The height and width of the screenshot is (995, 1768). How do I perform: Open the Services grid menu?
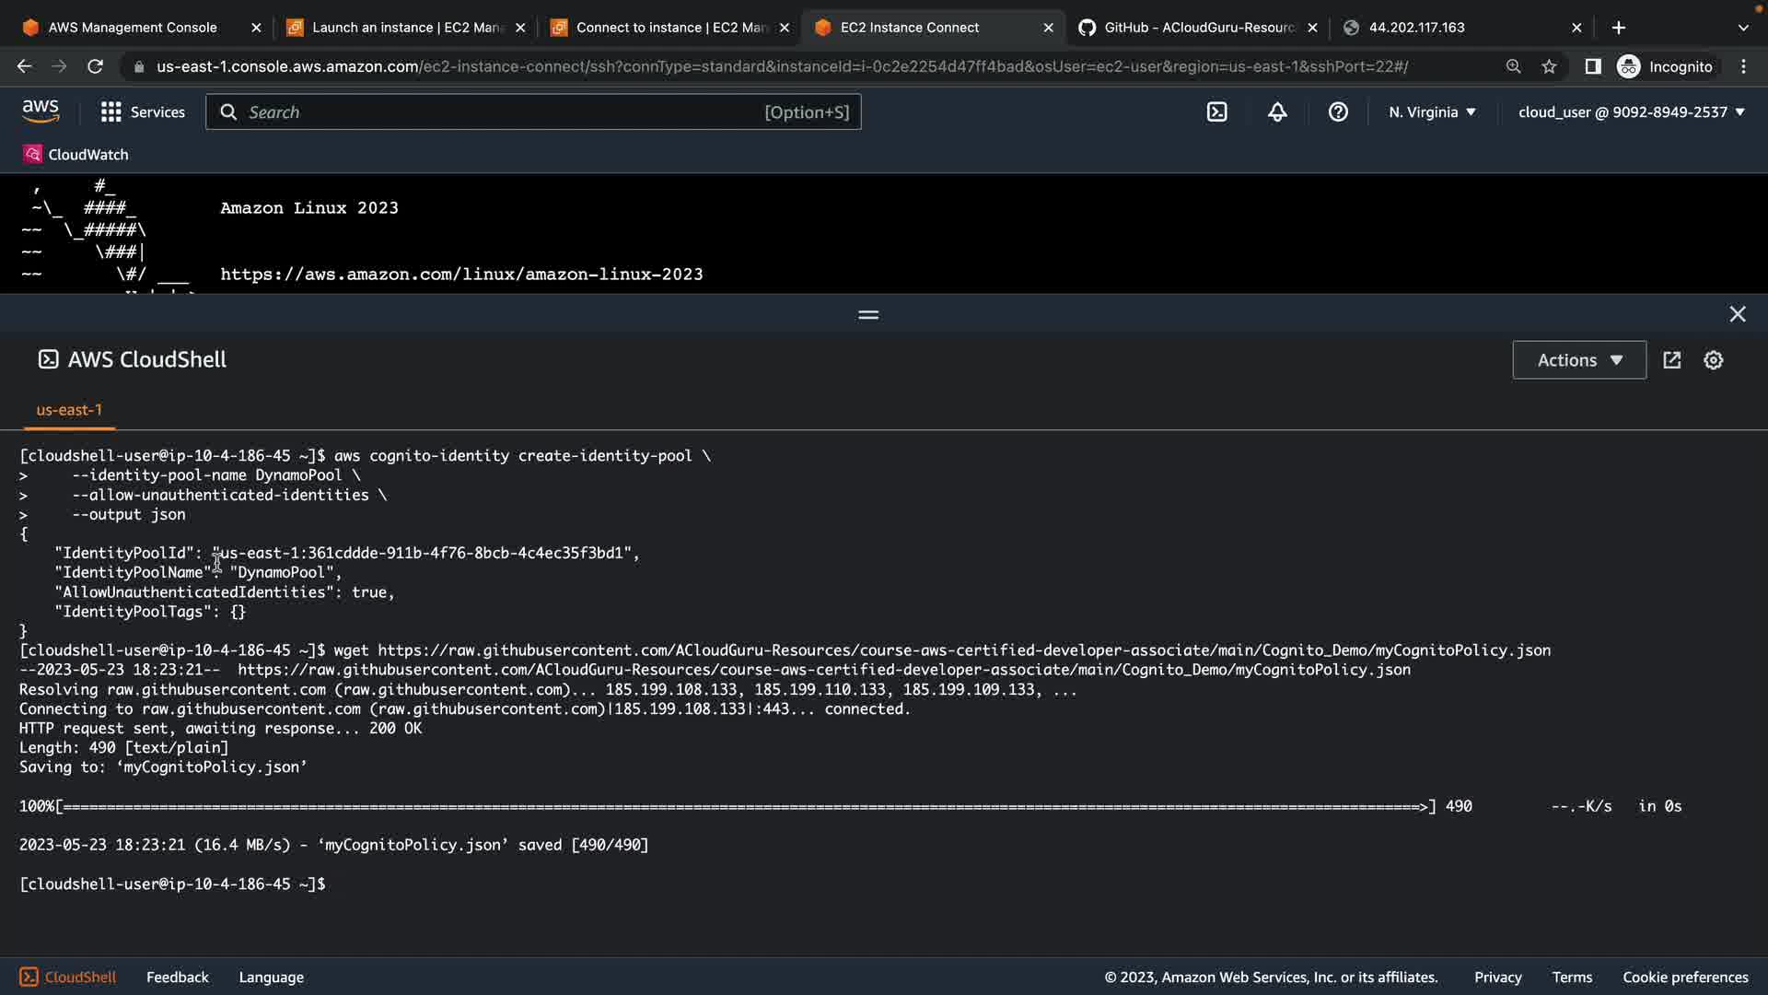(x=143, y=112)
